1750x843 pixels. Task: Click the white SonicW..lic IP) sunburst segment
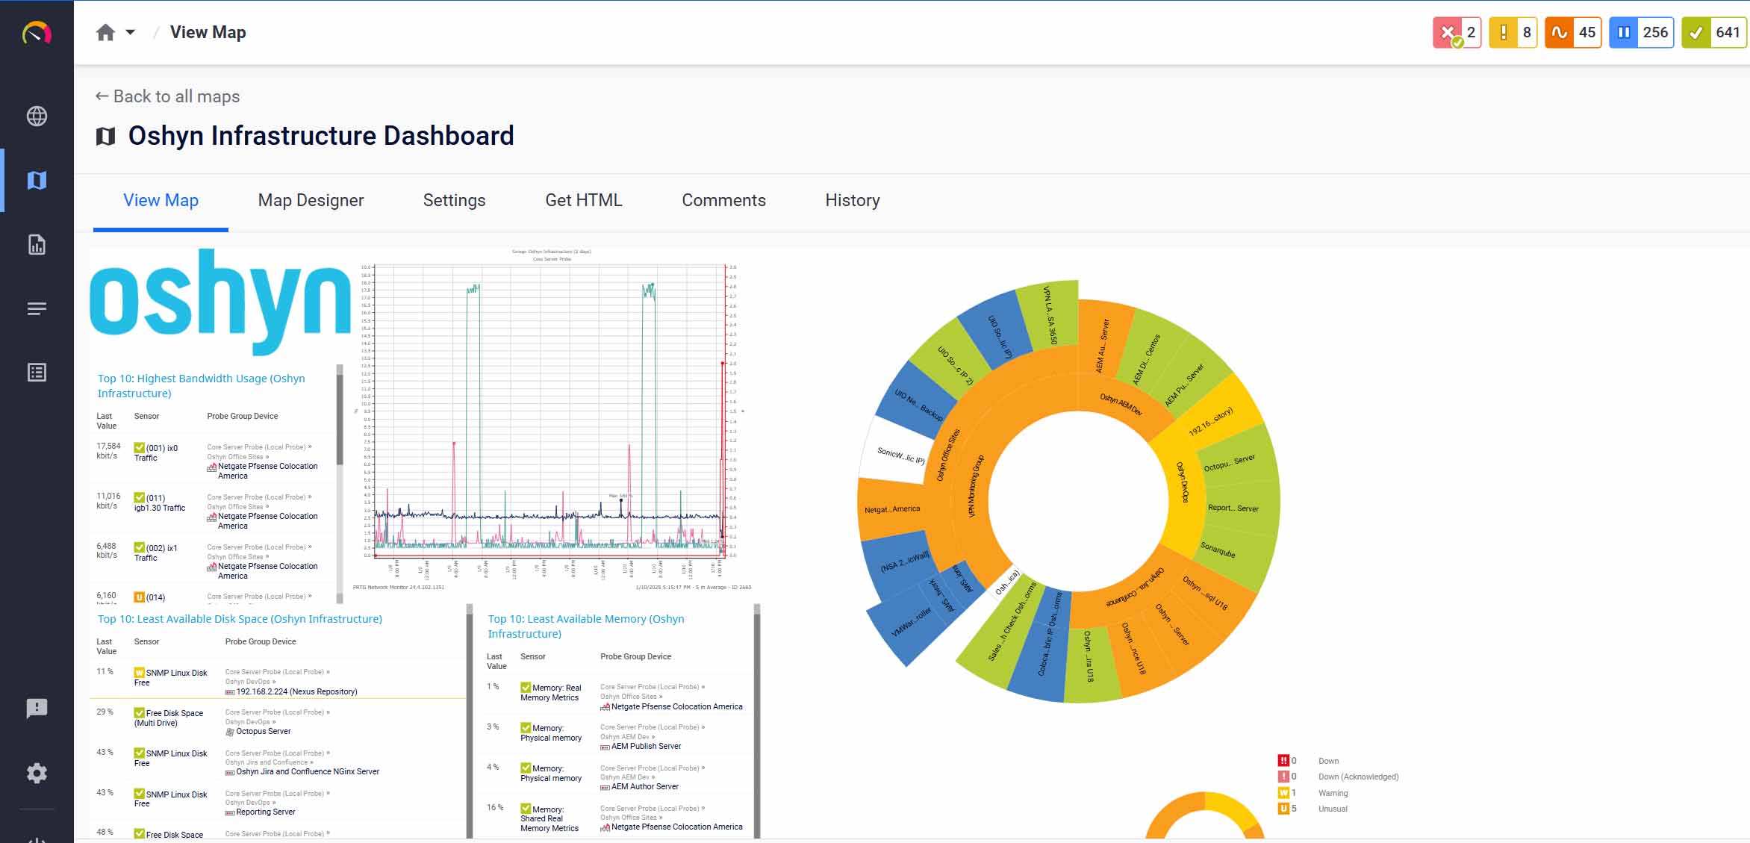(x=899, y=452)
